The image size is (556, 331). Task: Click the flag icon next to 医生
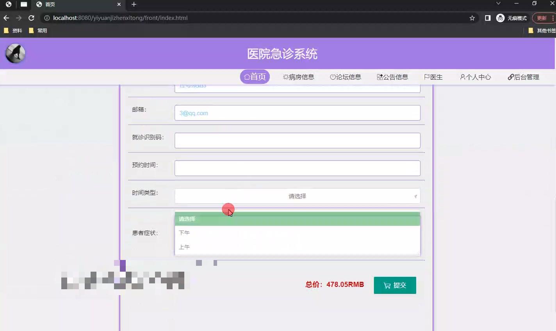pos(427,77)
